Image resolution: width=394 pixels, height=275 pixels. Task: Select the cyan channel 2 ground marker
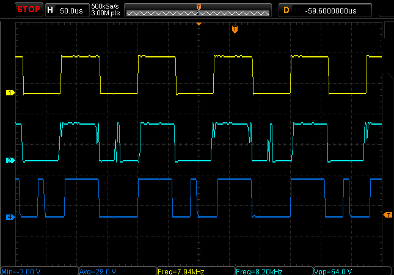click(10, 160)
